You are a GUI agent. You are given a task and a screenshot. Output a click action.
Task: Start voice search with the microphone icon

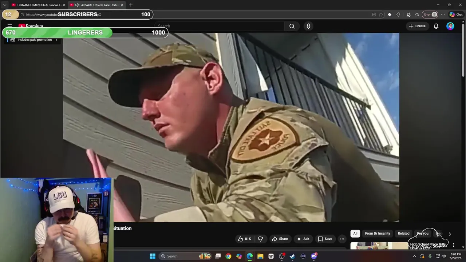308,26
